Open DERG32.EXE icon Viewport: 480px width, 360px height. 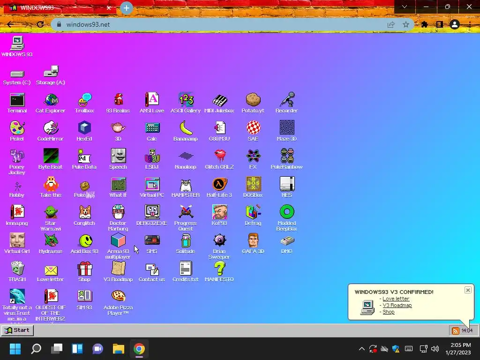(x=152, y=216)
